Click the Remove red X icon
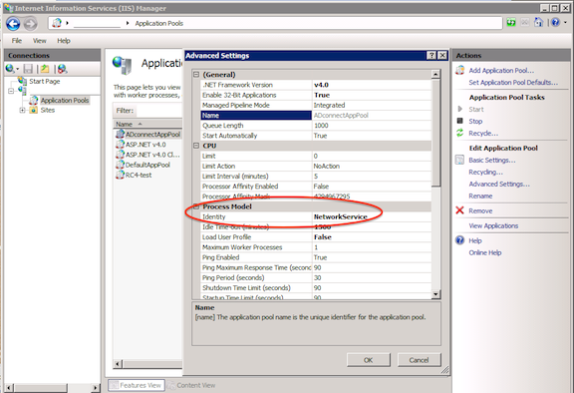 [459, 210]
